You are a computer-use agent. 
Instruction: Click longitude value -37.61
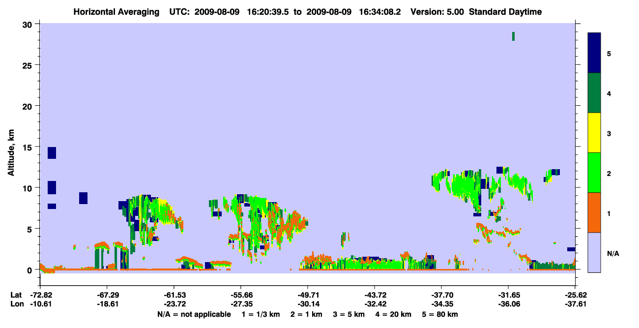pyautogui.click(x=575, y=304)
